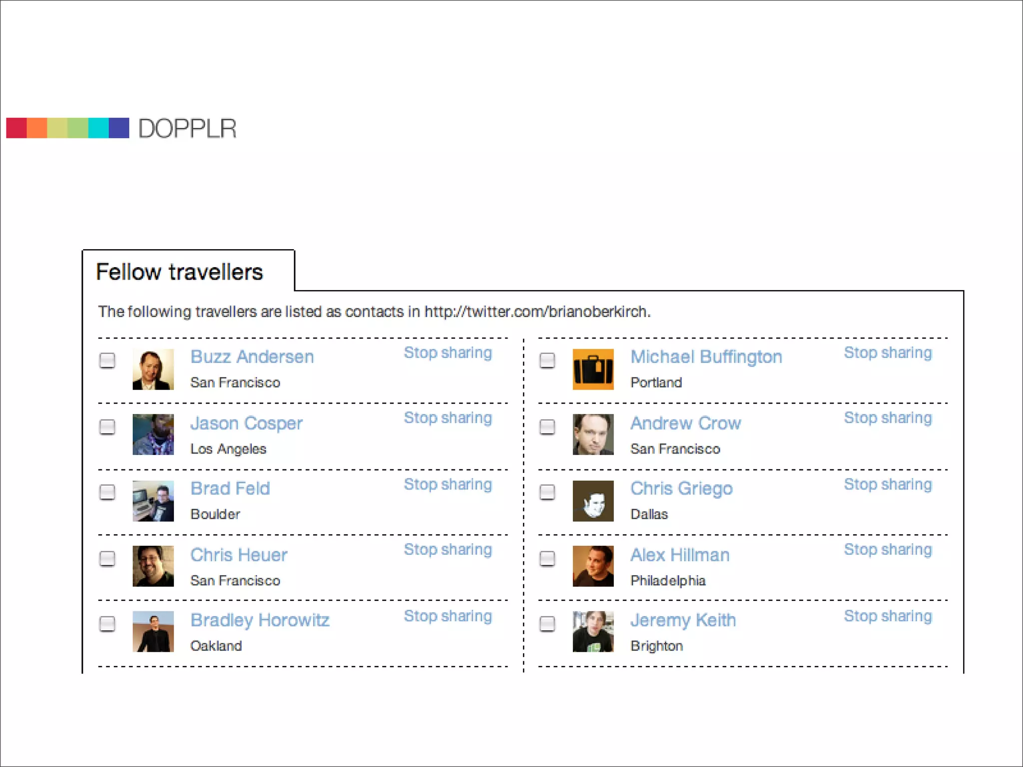Click Buzz Andersen's avatar photo
This screenshot has height=767, width=1023.
click(x=153, y=369)
